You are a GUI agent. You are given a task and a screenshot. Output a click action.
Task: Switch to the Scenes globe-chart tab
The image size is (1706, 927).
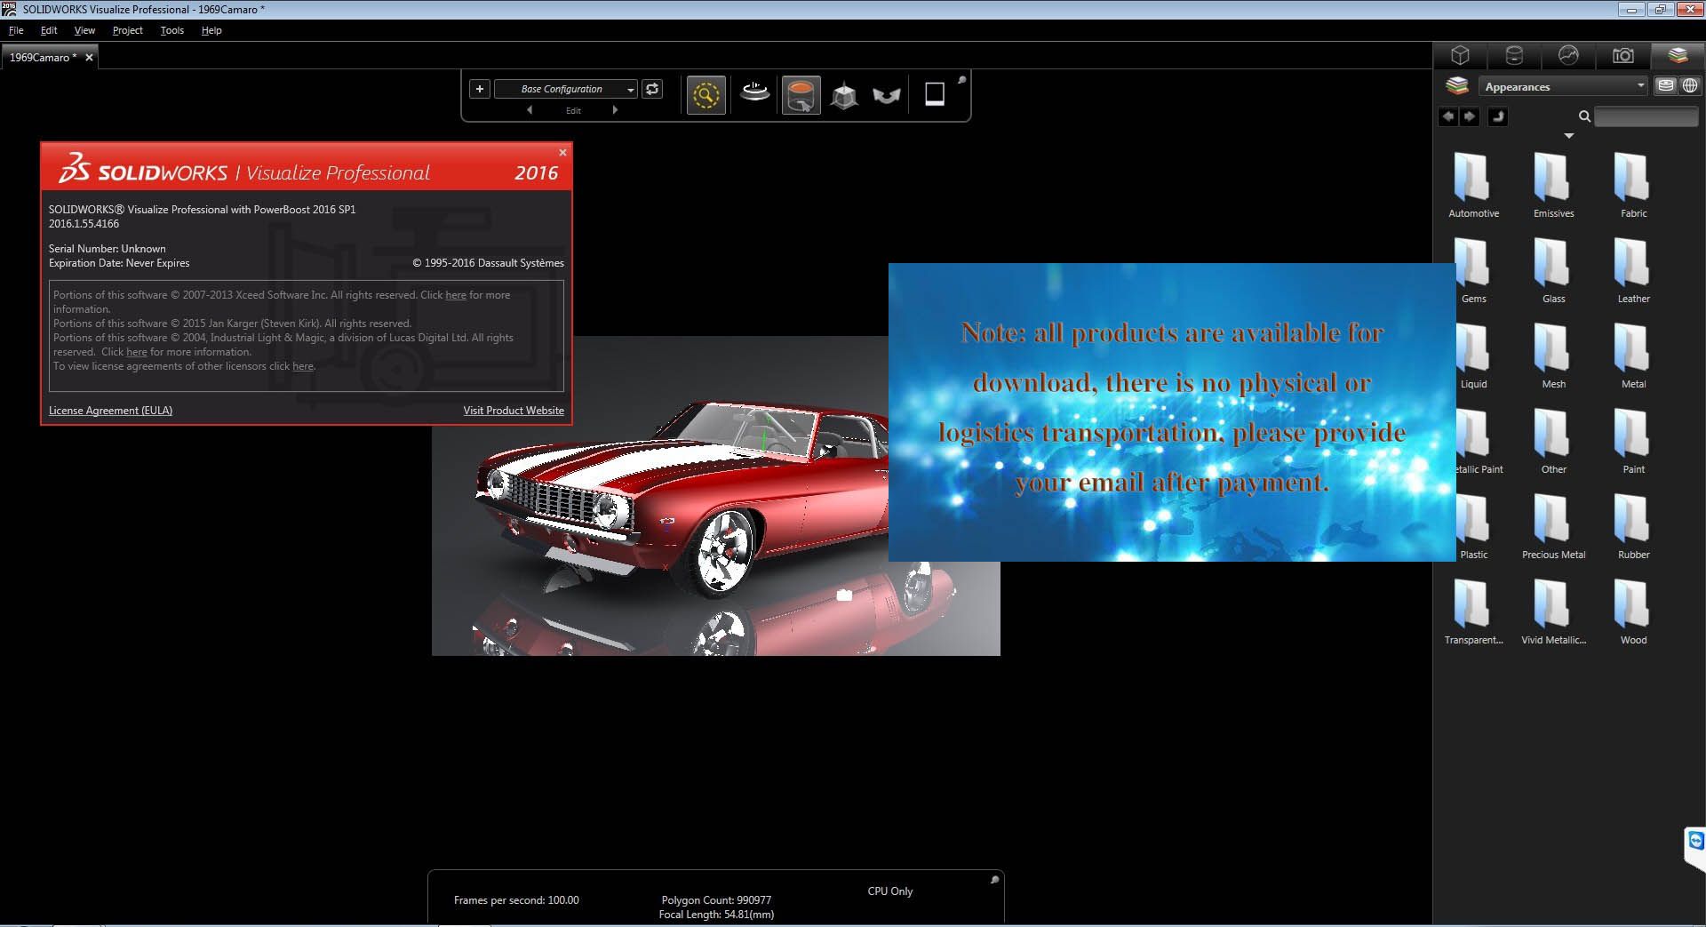tap(1568, 55)
